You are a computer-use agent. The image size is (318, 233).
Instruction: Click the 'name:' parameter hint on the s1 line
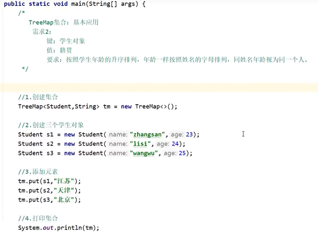[118, 135]
